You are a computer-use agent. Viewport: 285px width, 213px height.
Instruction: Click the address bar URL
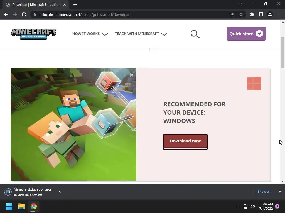pos(85,14)
